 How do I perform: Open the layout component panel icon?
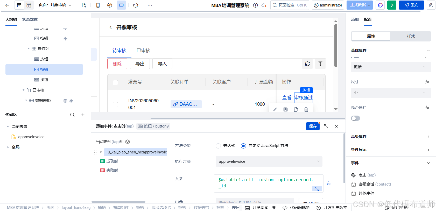29,5
